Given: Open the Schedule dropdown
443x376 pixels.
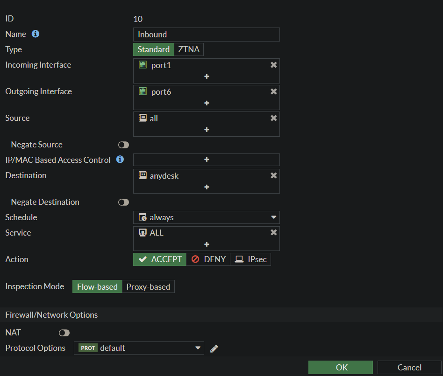Looking at the screenshot, I should tap(273, 217).
